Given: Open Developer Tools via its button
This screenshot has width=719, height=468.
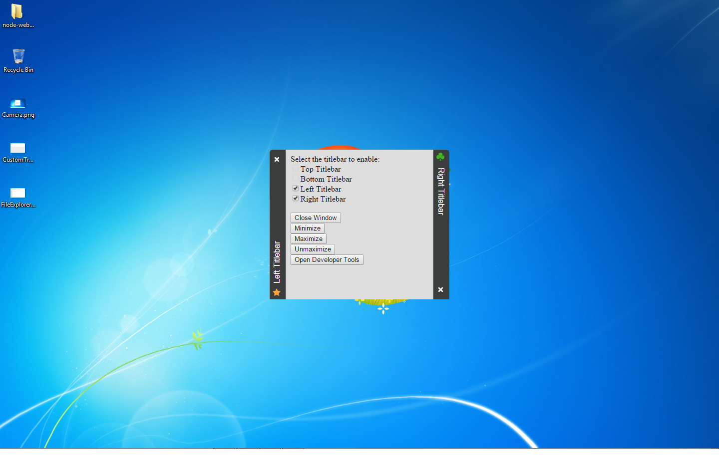Looking at the screenshot, I should point(327,260).
